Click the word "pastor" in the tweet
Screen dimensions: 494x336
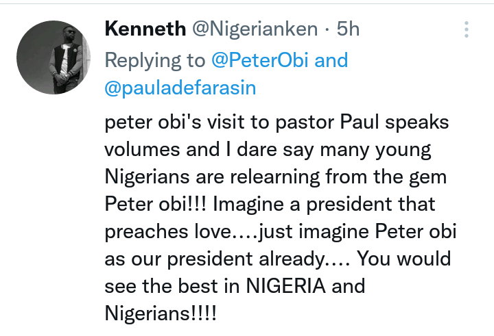pos(305,122)
